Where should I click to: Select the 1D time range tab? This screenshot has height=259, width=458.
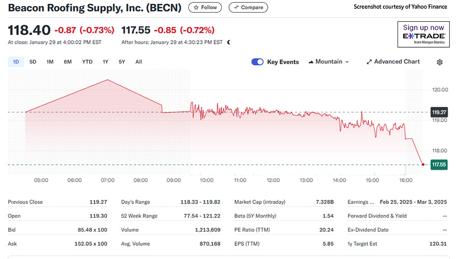[x=16, y=62]
